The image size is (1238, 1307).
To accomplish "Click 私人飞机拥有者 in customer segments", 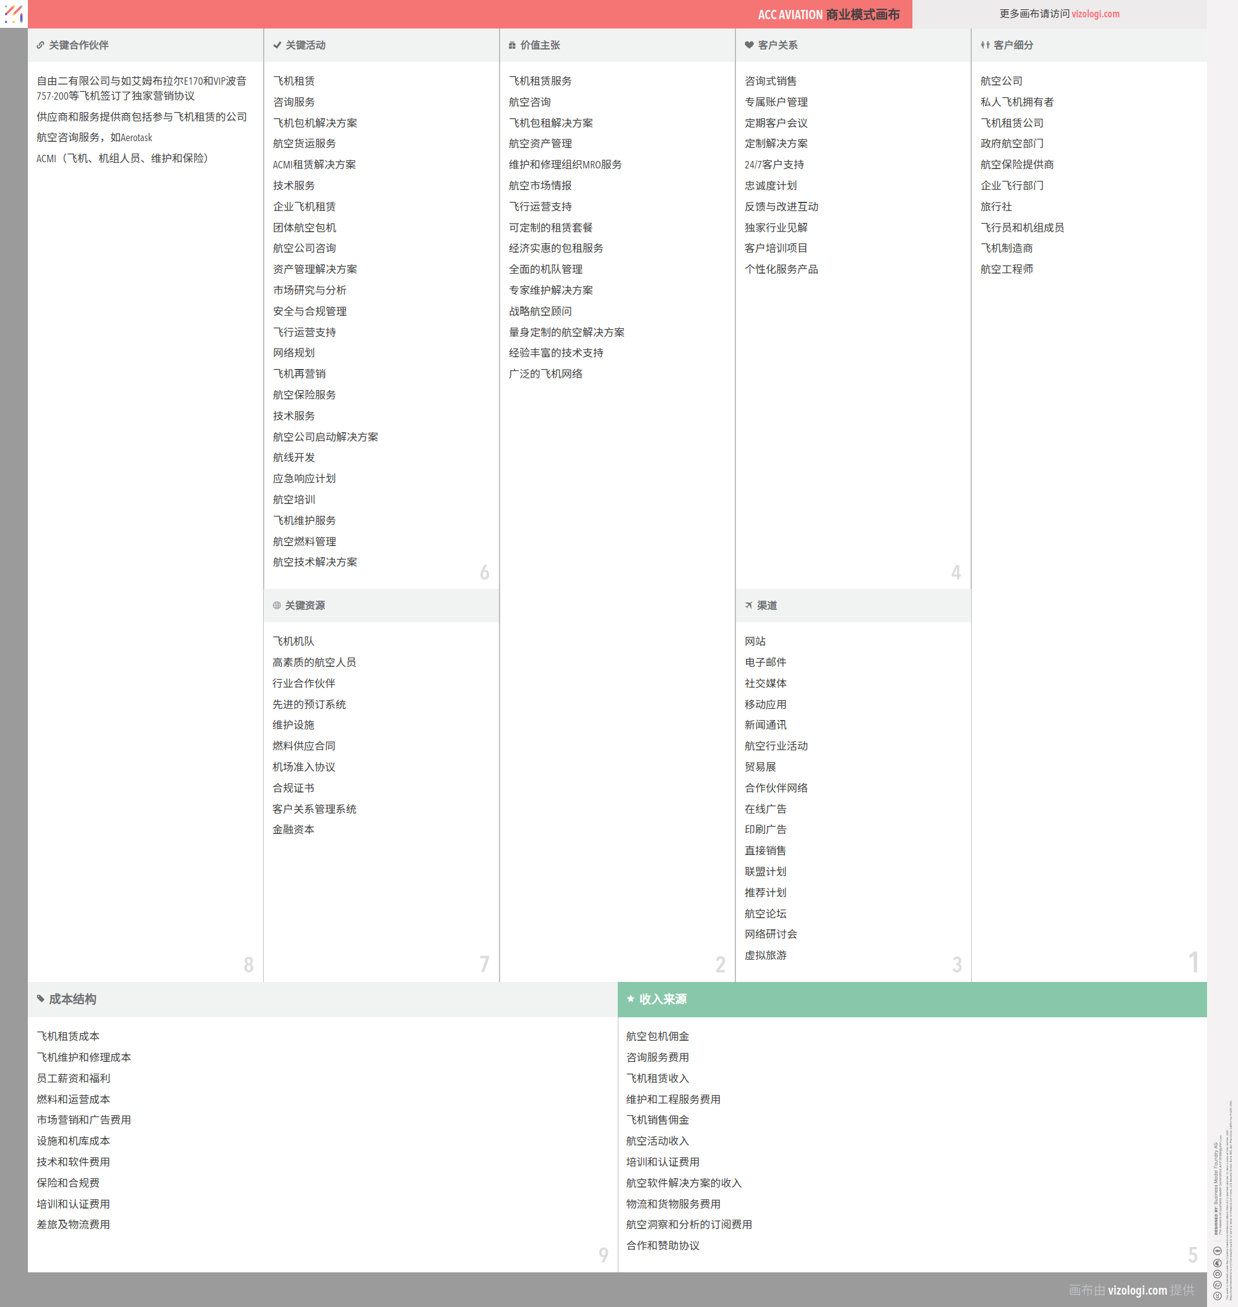I will (x=1016, y=102).
